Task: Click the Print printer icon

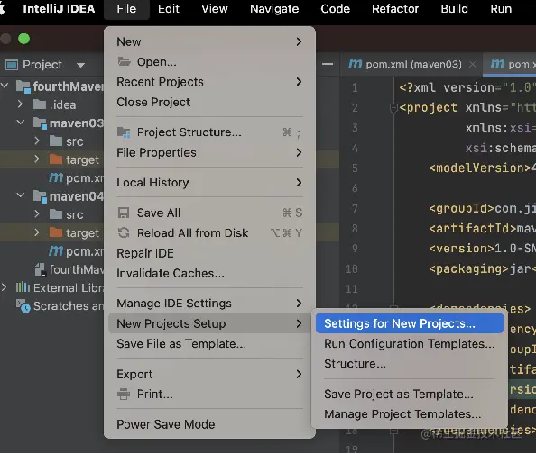Action: [x=124, y=394]
